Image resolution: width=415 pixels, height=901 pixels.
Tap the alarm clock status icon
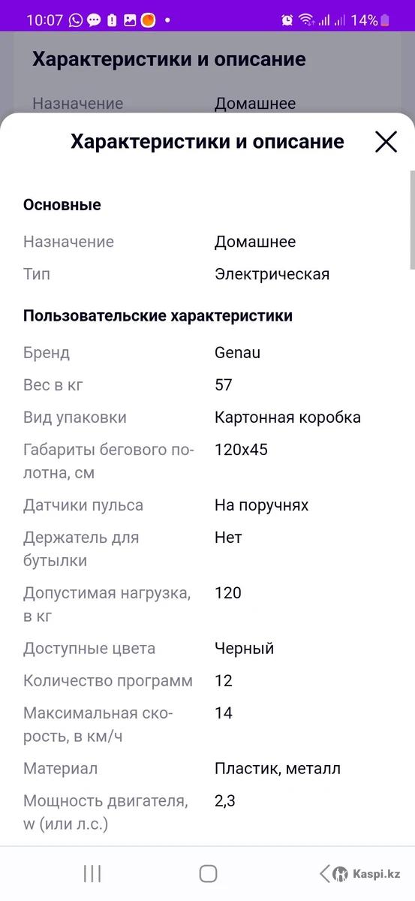287,20
